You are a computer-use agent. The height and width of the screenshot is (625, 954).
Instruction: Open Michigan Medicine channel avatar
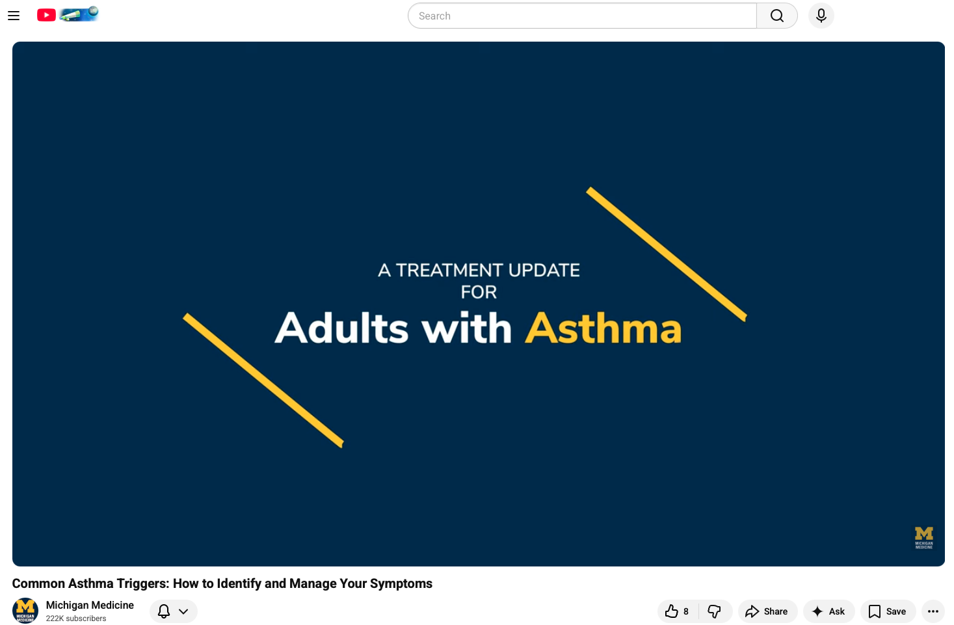(25, 611)
